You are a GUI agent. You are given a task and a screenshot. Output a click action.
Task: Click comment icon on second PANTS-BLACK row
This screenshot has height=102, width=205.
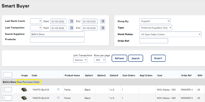pyautogui.click(x=58, y=98)
